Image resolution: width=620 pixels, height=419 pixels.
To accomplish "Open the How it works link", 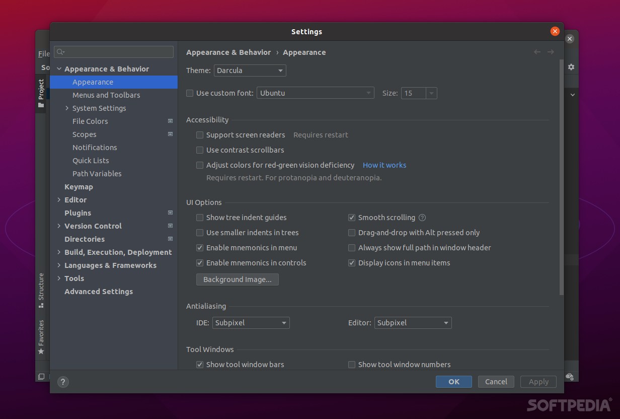I will click(x=384, y=165).
